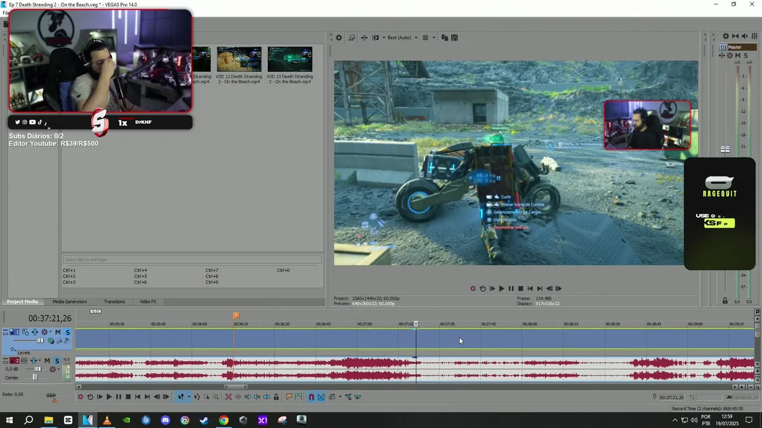Stop the video preview playback
Screen dimensions: 762x428
click(520, 288)
